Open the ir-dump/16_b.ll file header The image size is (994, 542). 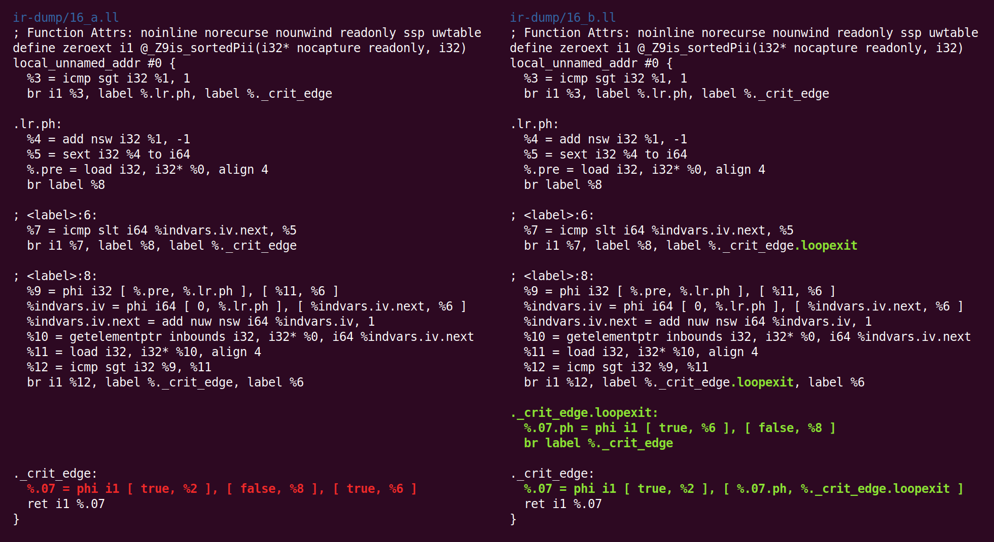click(x=563, y=18)
